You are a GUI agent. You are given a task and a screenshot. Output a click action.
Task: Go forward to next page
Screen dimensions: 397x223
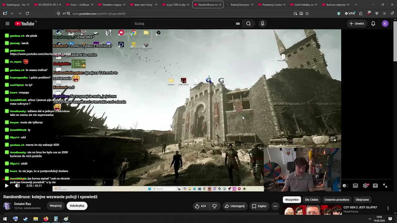[20, 14]
